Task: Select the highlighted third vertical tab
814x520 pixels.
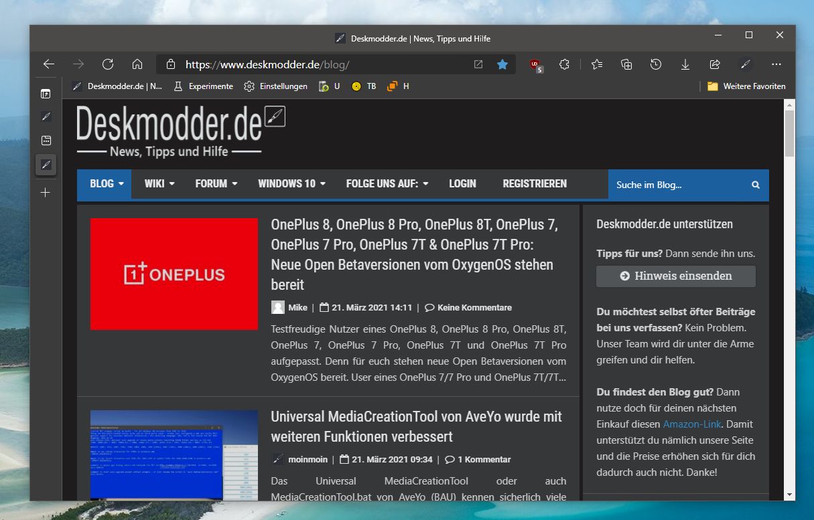Action: coord(46,165)
